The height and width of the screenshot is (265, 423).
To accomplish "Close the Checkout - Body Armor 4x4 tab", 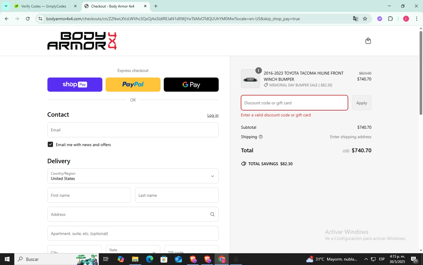I will click(x=145, y=6).
